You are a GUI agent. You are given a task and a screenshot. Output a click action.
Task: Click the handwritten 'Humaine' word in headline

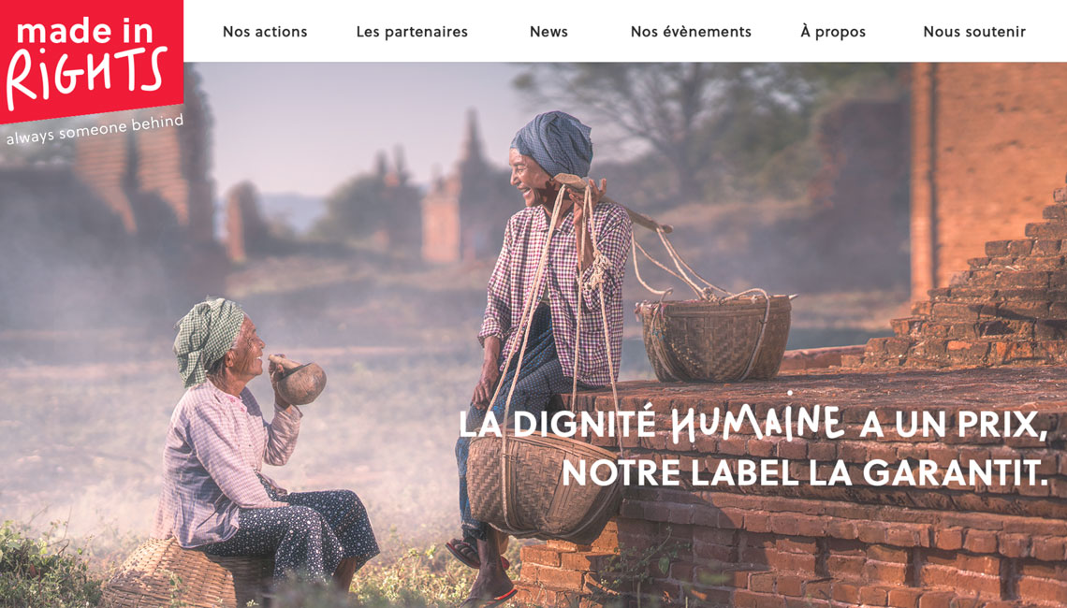tap(756, 422)
